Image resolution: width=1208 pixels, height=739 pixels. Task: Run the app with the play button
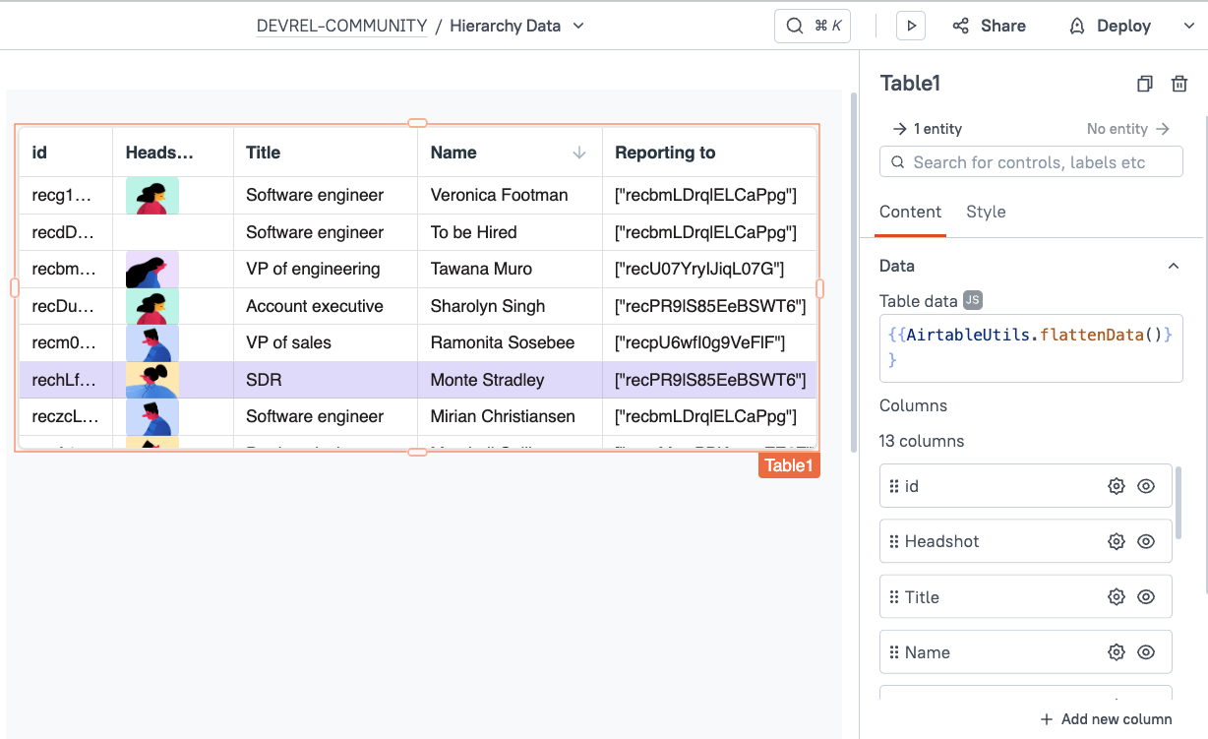pos(910,26)
